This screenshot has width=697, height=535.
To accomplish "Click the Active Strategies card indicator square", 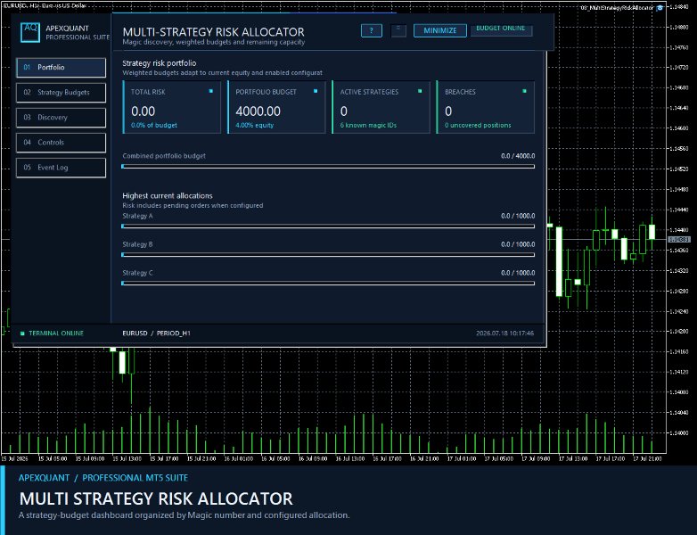I will [420, 91].
